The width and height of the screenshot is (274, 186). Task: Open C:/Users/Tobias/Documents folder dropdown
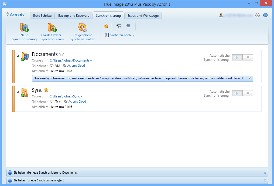click(71, 60)
